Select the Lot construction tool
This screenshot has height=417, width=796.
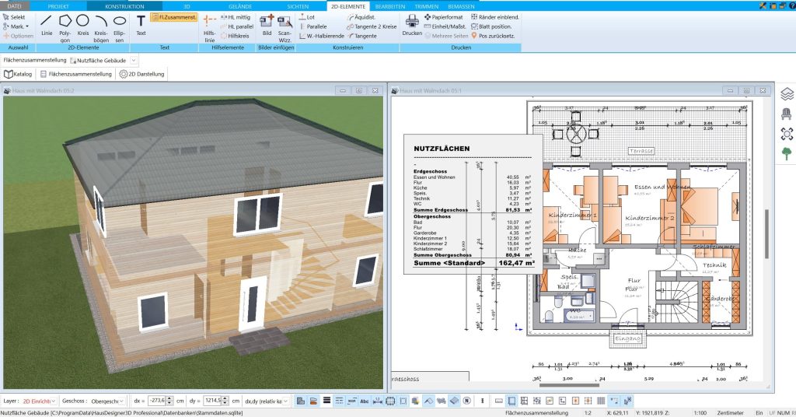307,17
